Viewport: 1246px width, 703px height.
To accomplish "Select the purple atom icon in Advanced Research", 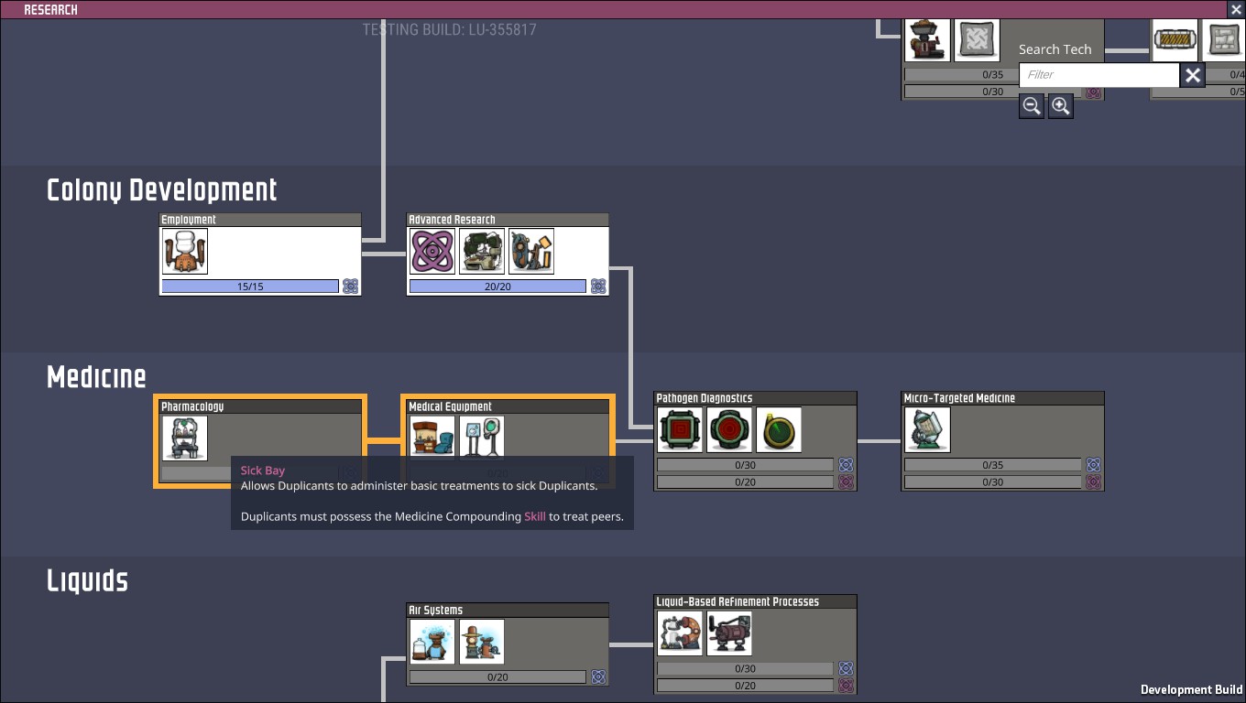I will coord(432,251).
